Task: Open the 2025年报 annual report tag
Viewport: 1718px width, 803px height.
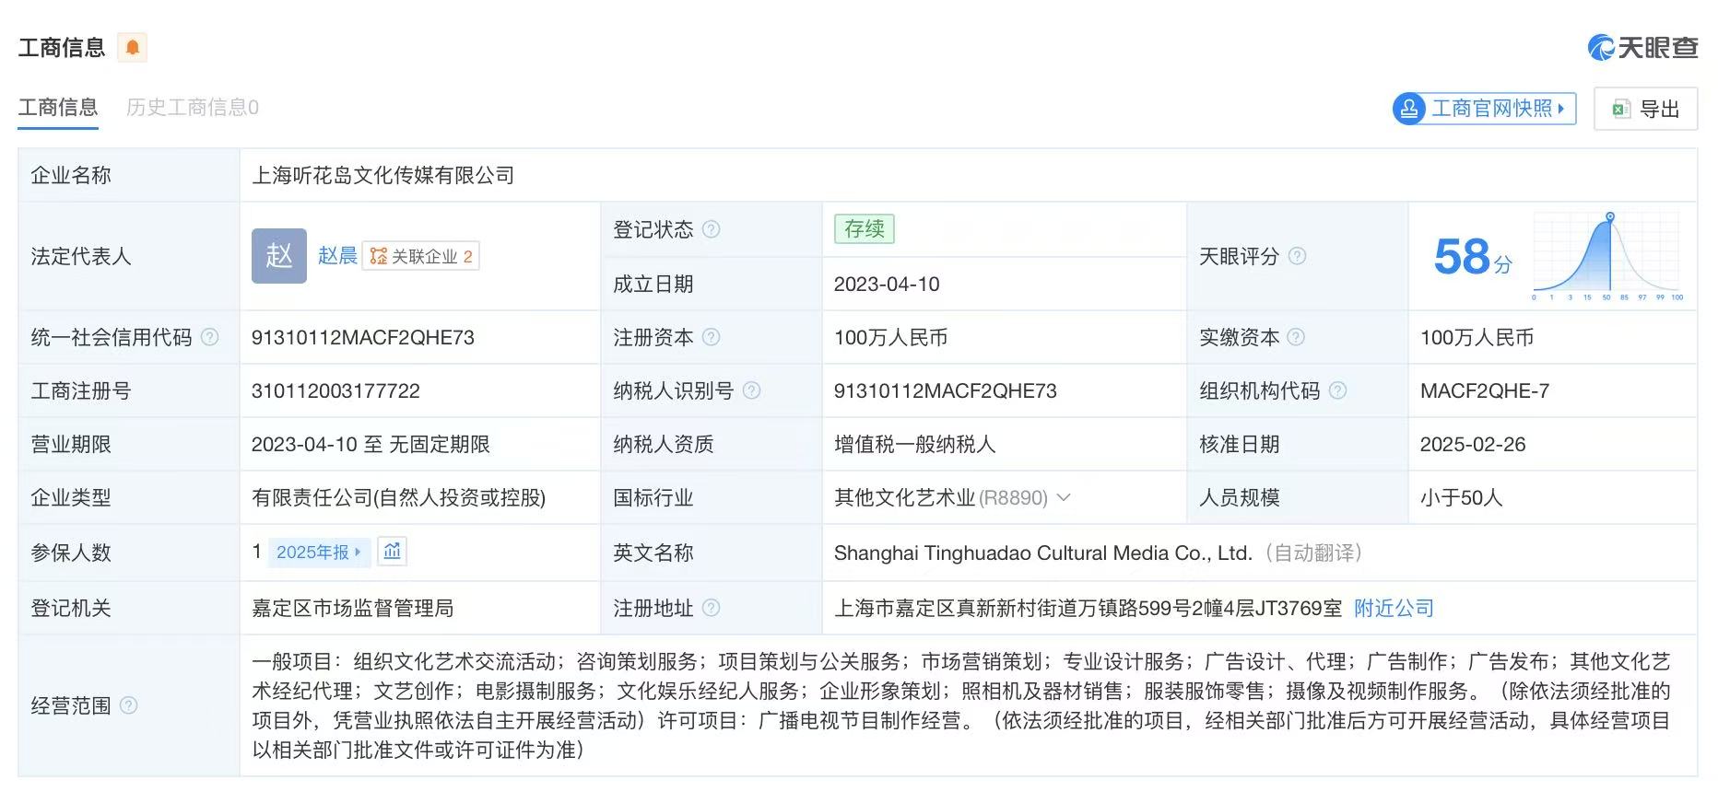Action: coord(320,552)
